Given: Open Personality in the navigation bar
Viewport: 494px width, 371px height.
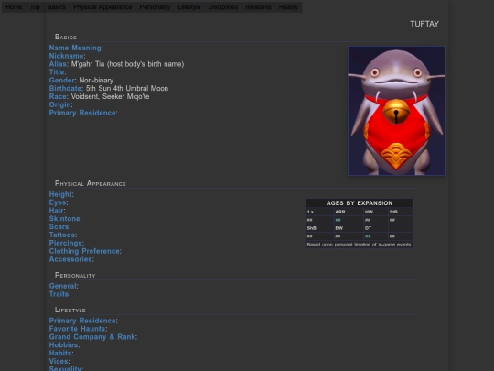Looking at the screenshot, I should click(155, 7).
